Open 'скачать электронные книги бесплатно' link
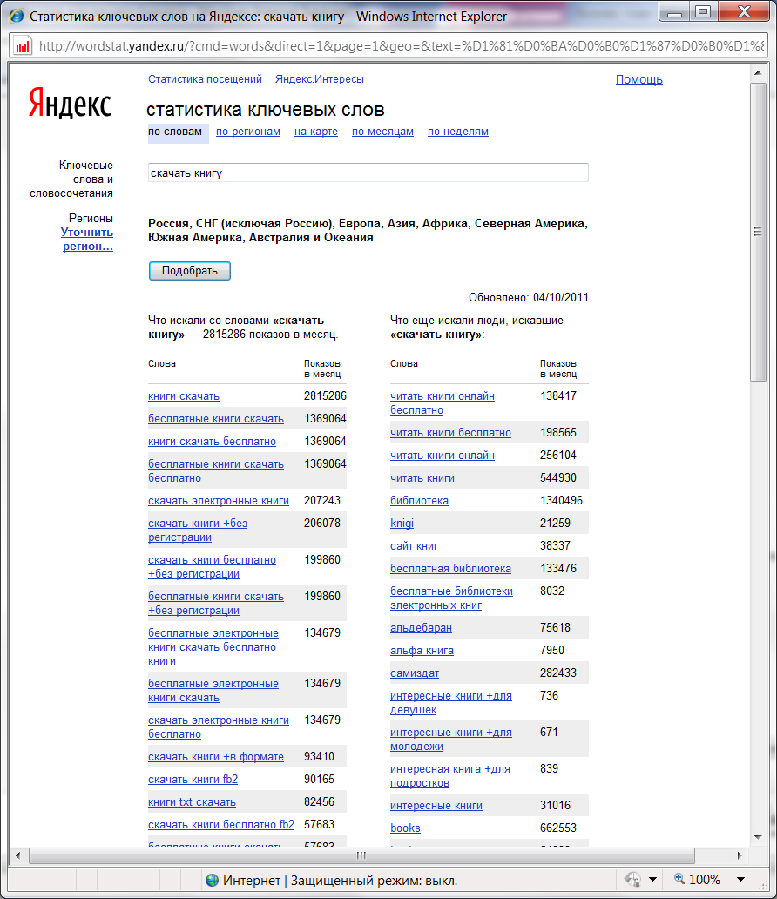Screen dimensions: 777x899 (219, 727)
